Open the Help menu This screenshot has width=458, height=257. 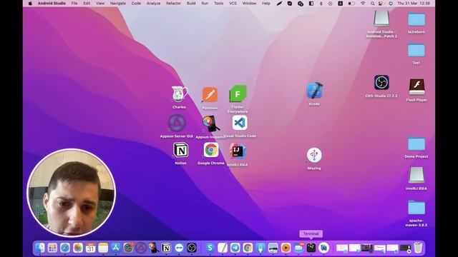pos(265,4)
